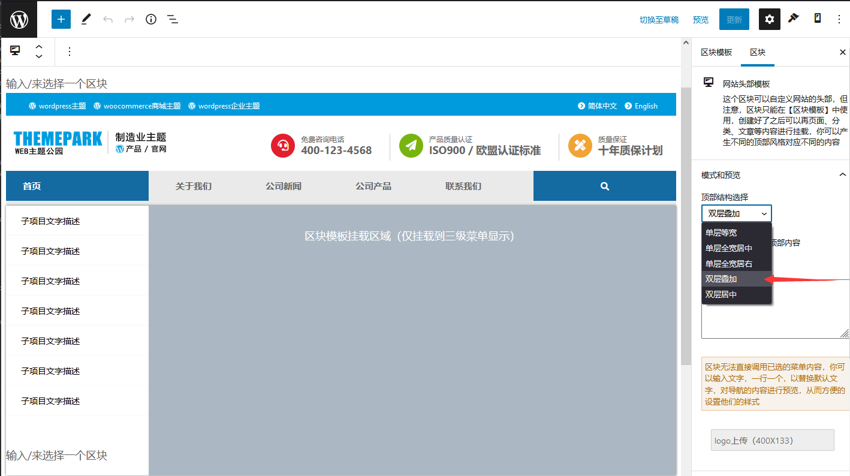Open document details with the info icon

150,19
